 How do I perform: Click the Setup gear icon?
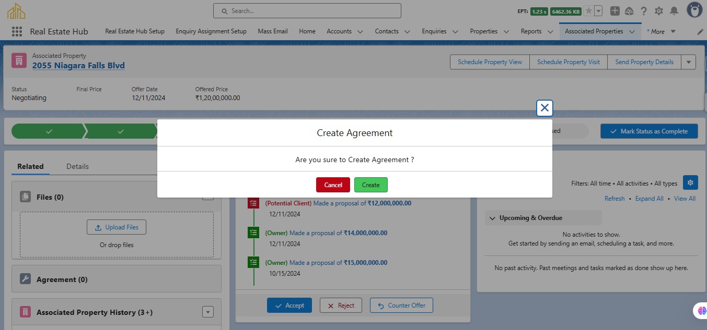[659, 11]
